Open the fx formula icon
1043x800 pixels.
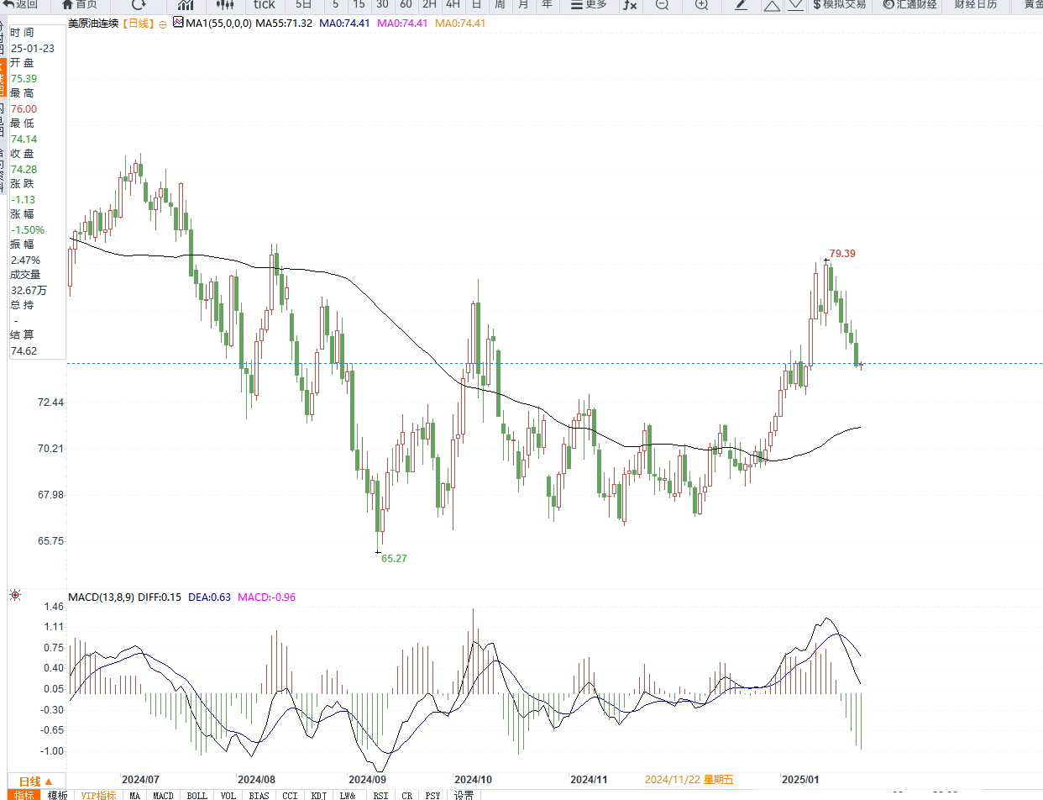coord(629,4)
